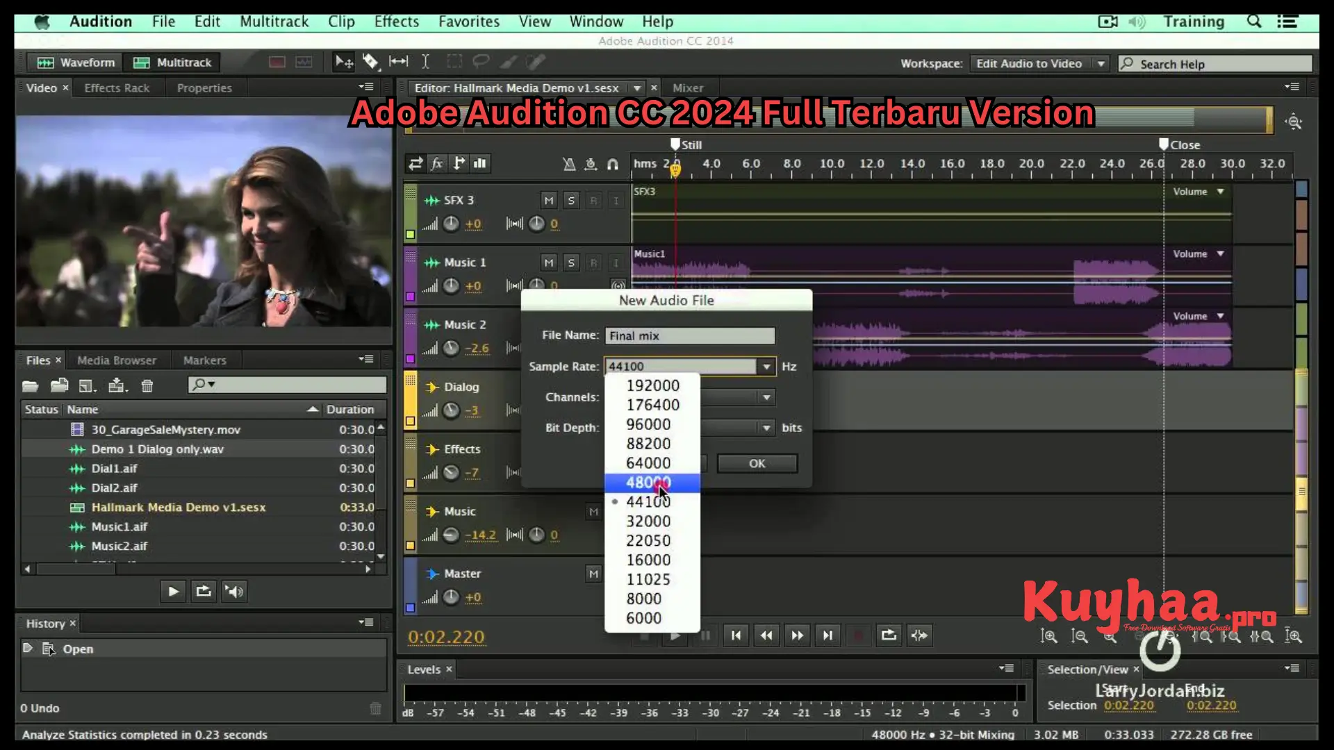
Task: Open the Bit Depth dropdown
Action: pos(766,428)
